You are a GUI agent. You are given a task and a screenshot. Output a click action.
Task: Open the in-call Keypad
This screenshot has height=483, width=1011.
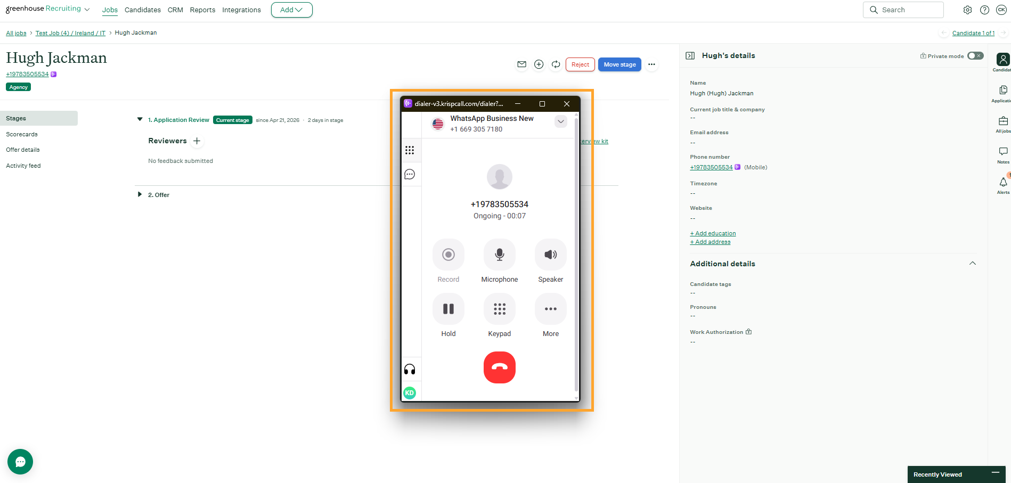pyautogui.click(x=500, y=309)
